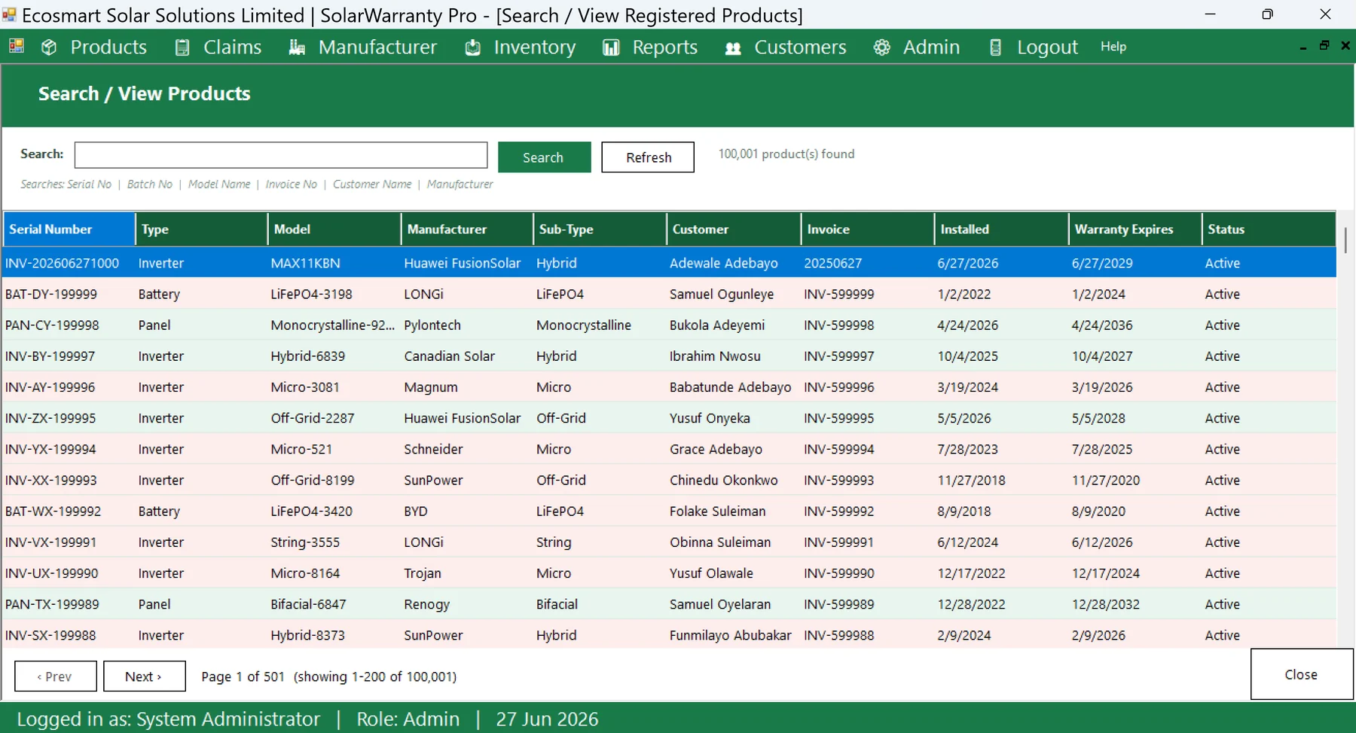Go to next page with Next
Viewport: 1356px width, 733px height.
pyautogui.click(x=144, y=676)
